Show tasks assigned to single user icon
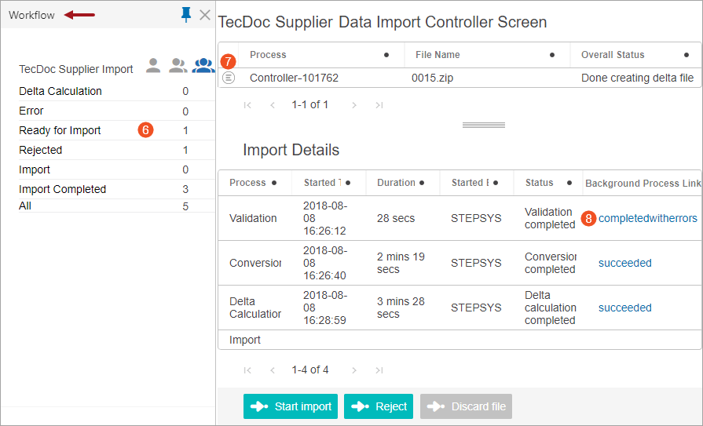Image resolution: width=703 pixels, height=426 pixels. click(x=153, y=65)
